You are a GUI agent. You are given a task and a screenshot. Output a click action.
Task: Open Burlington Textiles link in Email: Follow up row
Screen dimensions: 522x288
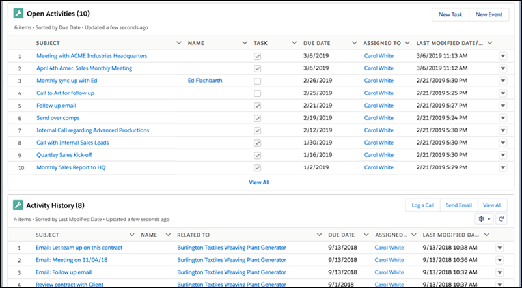click(x=231, y=272)
